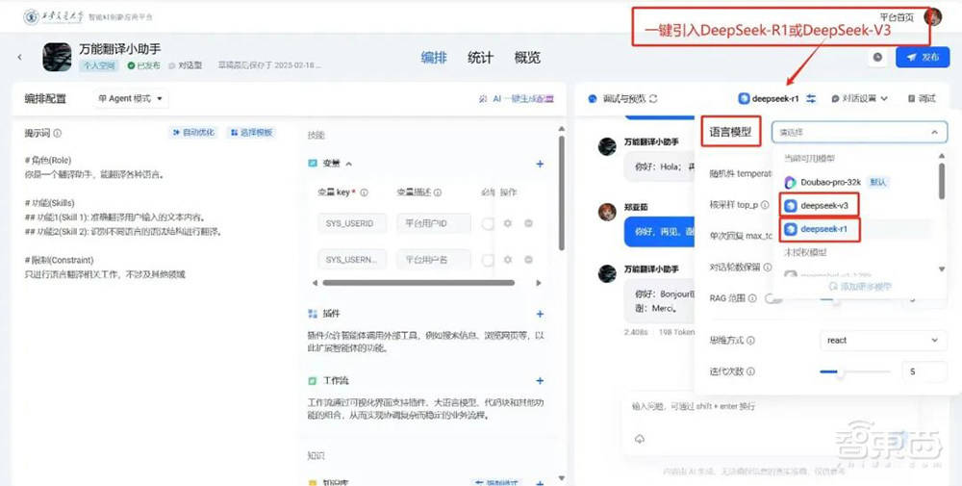Click info icon beside 变量描述

click(x=438, y=192)
